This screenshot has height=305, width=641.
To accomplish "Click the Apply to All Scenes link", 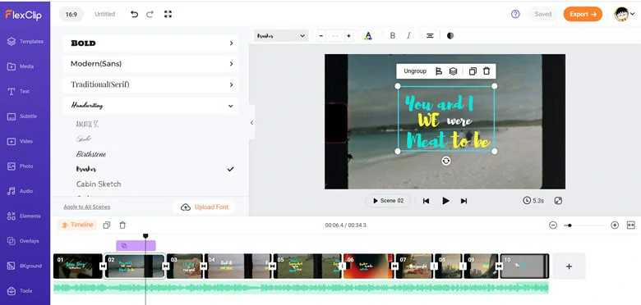I will pos(86,207).
